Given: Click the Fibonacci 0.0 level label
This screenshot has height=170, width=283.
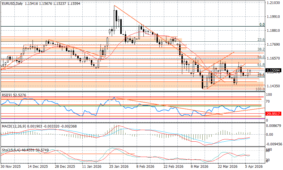Looking at the screenshot, I should (x=262, y=25).
